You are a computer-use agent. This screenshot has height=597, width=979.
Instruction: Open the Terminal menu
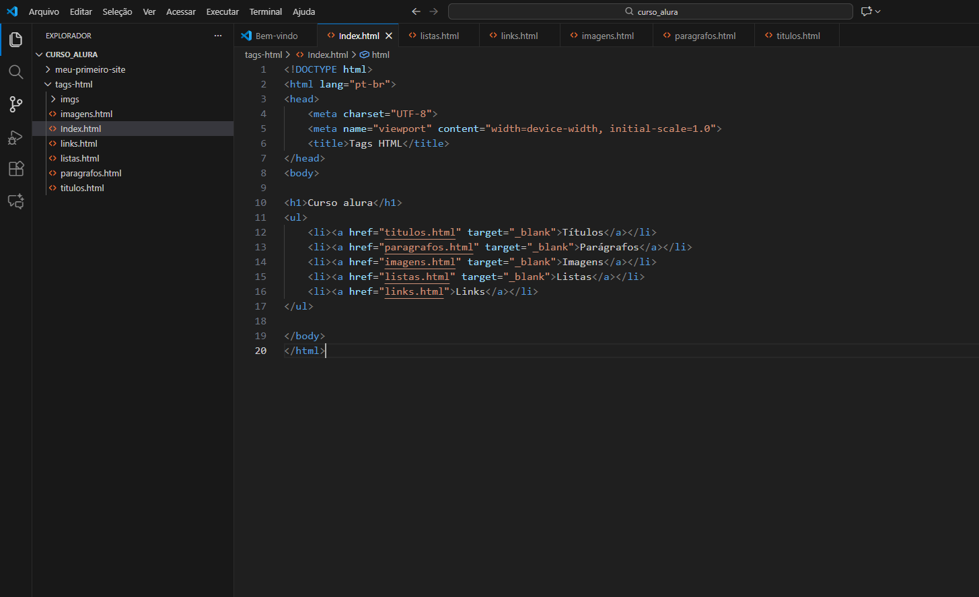coord(265,11)
